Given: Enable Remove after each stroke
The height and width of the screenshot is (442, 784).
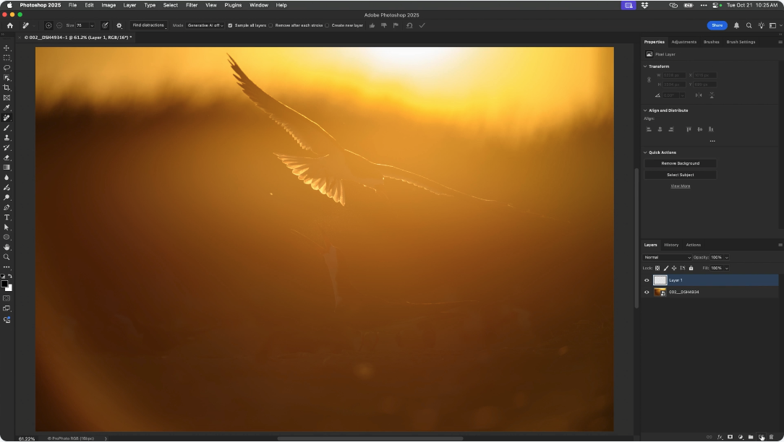Looking at the screenshot, I should pos(271,25).
